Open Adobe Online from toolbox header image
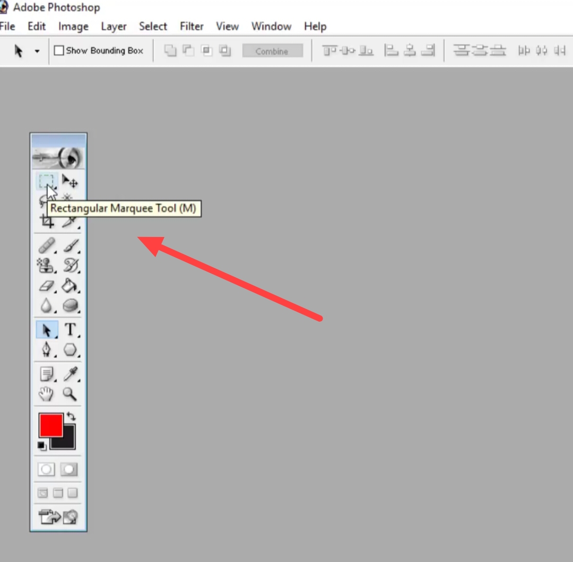Image resolution: width=573 pixels, height=562 pixels. pyautogui.click(x=58, y=158)
